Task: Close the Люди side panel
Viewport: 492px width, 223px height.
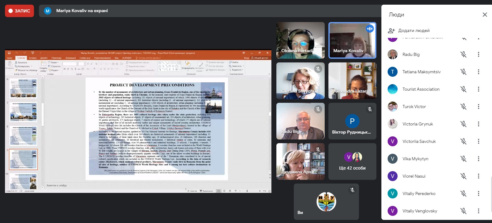Action: 485,15
